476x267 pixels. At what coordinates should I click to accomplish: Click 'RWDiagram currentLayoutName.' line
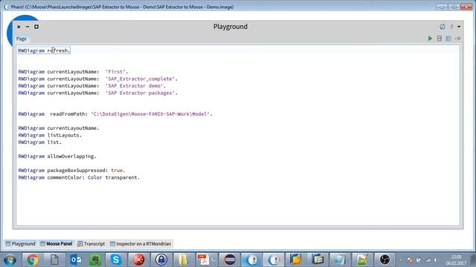tap(59, 128)
